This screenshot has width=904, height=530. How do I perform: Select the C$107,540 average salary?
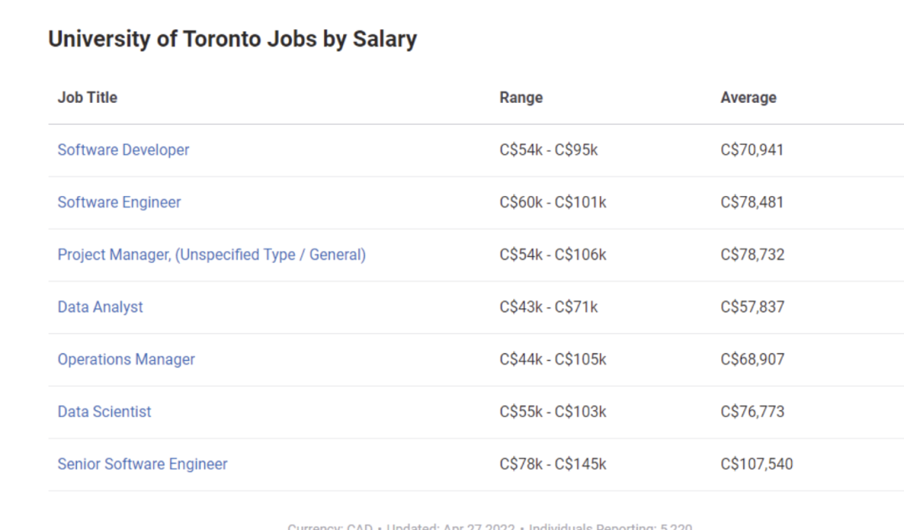click(x=757, y=464)
